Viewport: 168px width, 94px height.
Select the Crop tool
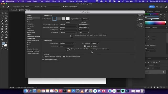pyautogui.click(x=2, y=18)
